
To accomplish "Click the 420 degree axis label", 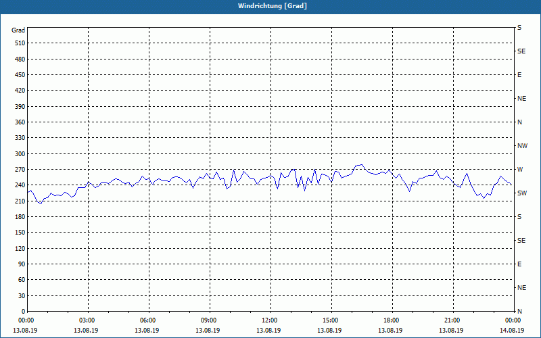I will pyautogui.click(x=20, y=91).
